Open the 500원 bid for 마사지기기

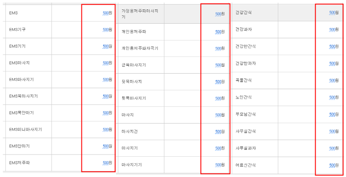220,165
